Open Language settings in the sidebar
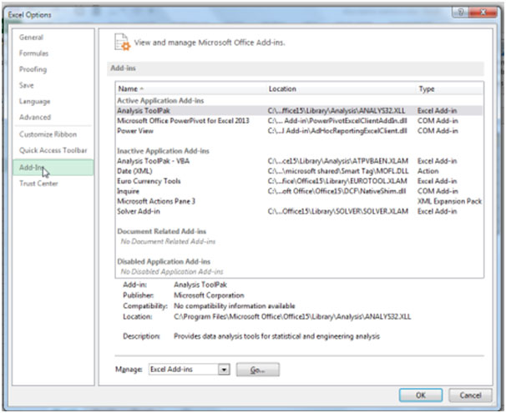Viewport: 506px width, 413px height. point(34,102)
